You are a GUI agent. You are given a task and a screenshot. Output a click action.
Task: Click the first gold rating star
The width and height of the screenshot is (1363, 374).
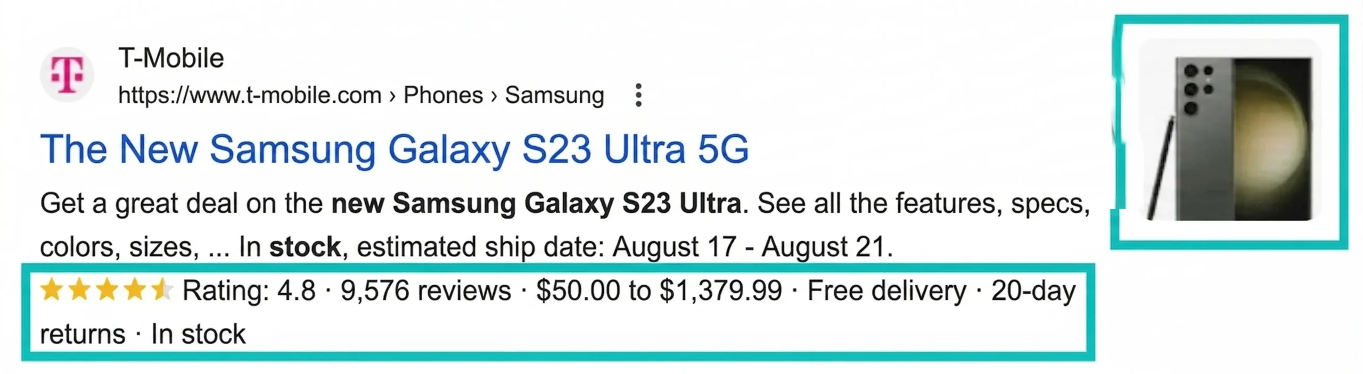tap(51, 290)
